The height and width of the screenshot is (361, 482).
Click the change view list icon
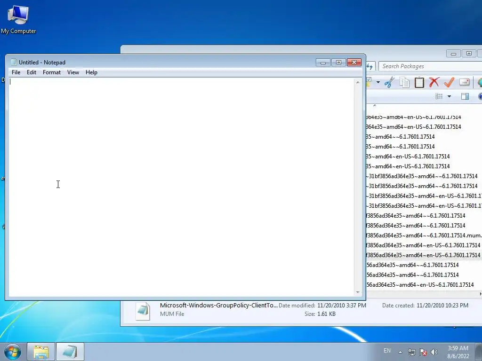(x=439, y=96)
